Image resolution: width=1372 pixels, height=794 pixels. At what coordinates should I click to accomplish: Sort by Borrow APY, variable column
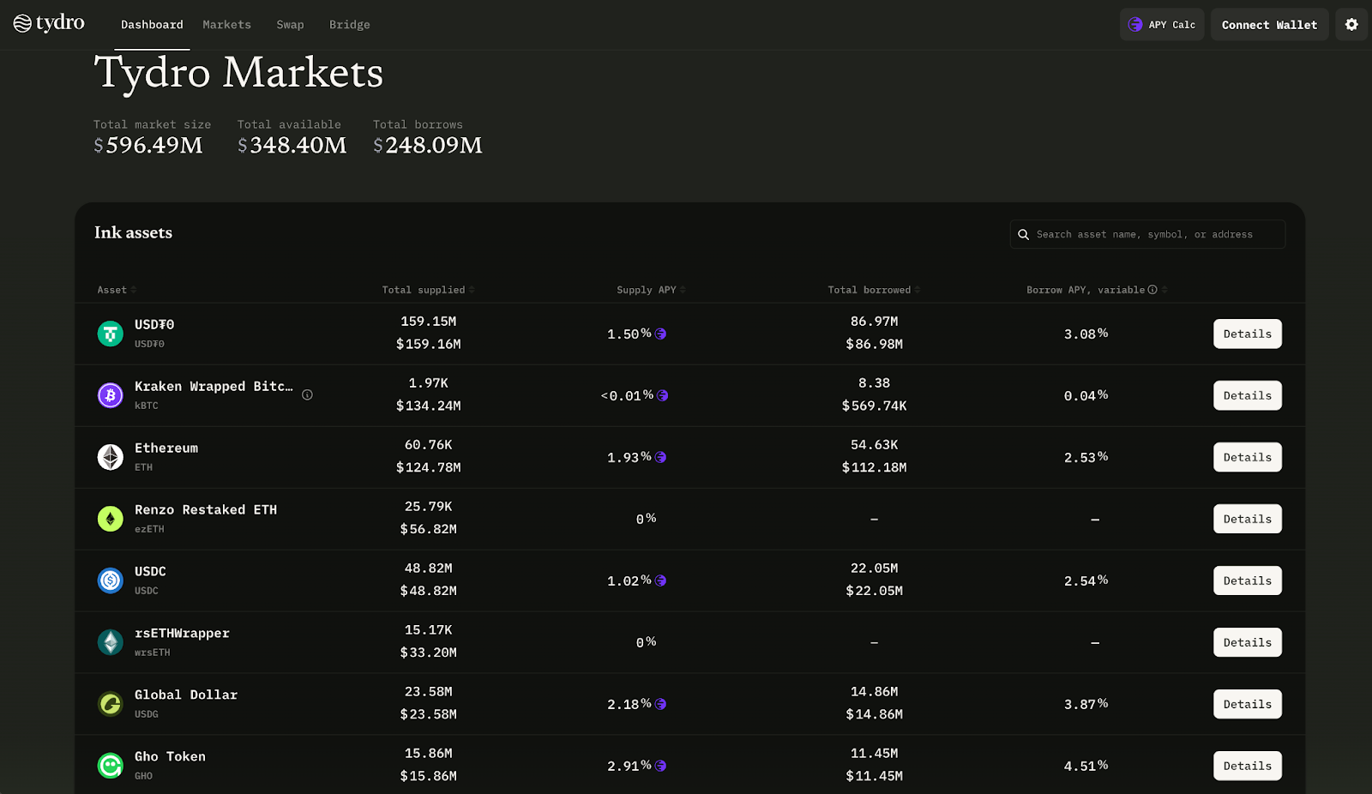[x=1097, y=290]
